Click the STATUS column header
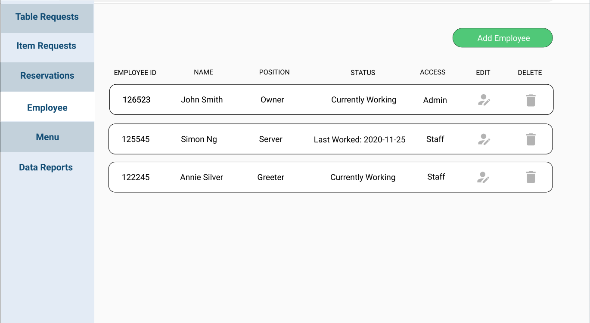590x323 pixels. coord(363,73)
